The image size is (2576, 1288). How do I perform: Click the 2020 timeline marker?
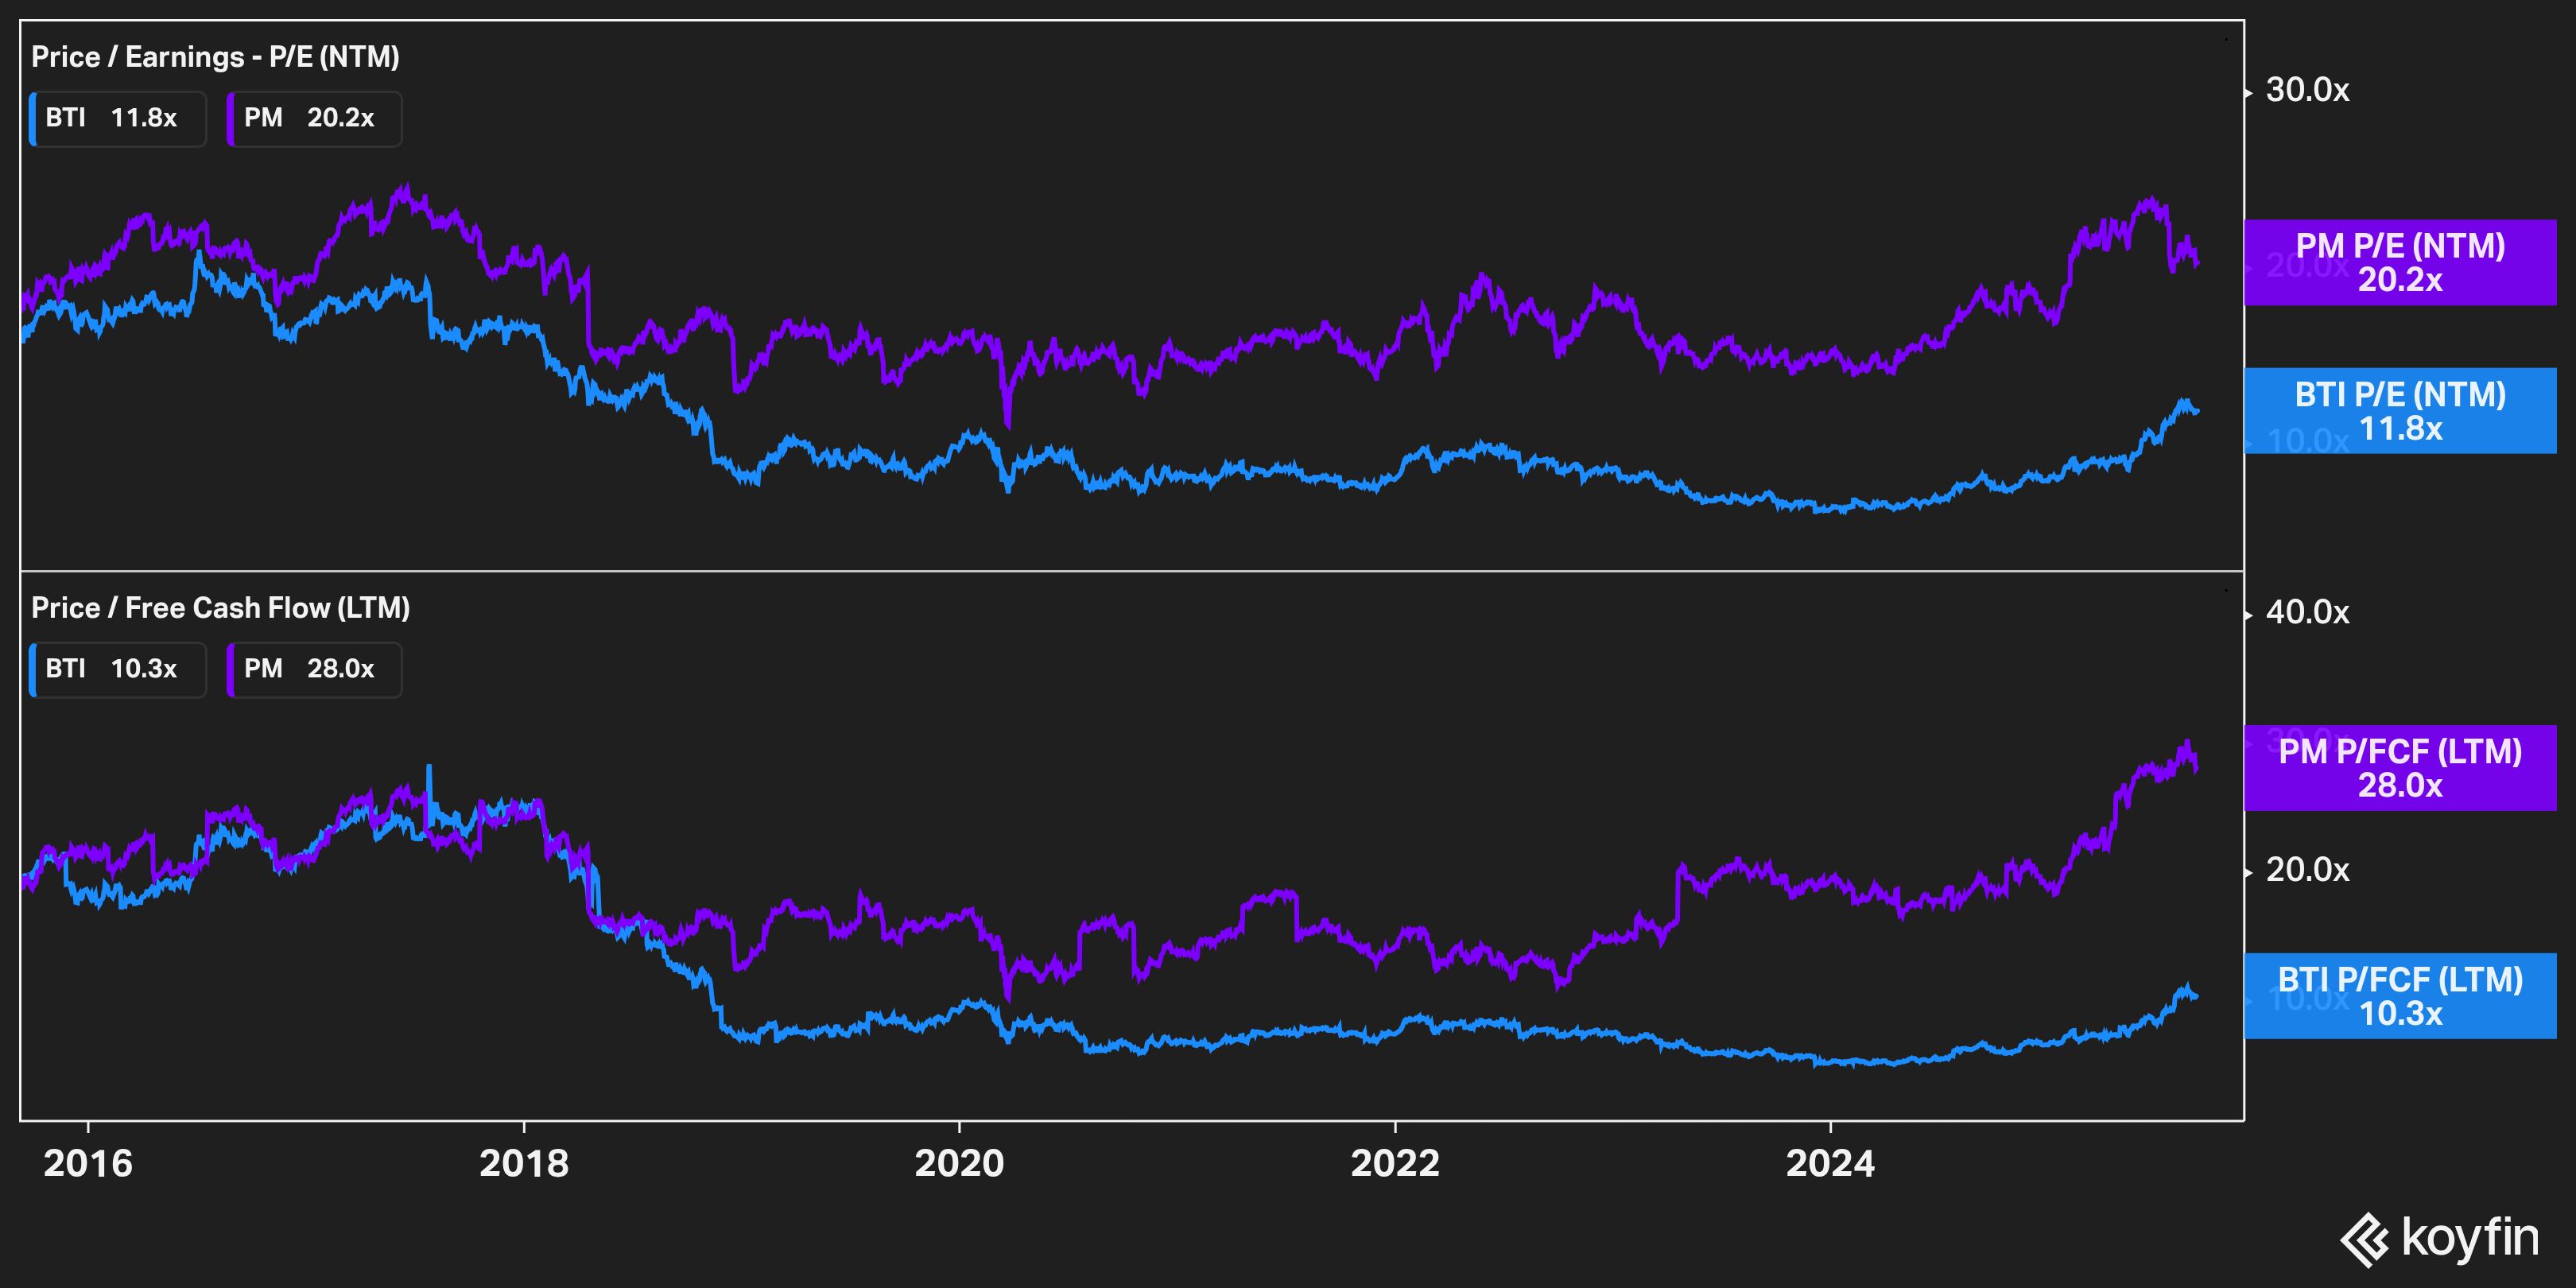(x=959, y=1163)
